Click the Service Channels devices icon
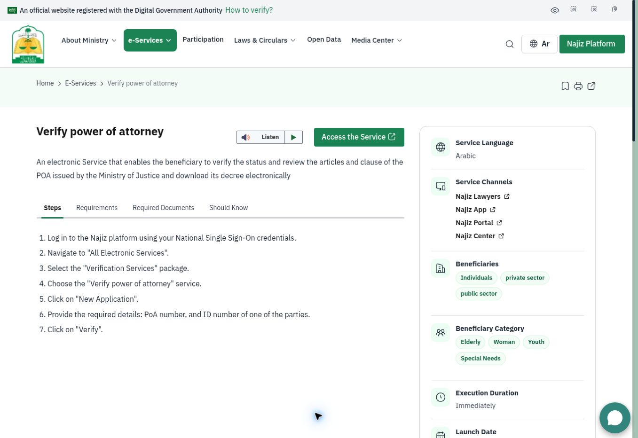The image size is (638, 438). click(x=441, y=186)
